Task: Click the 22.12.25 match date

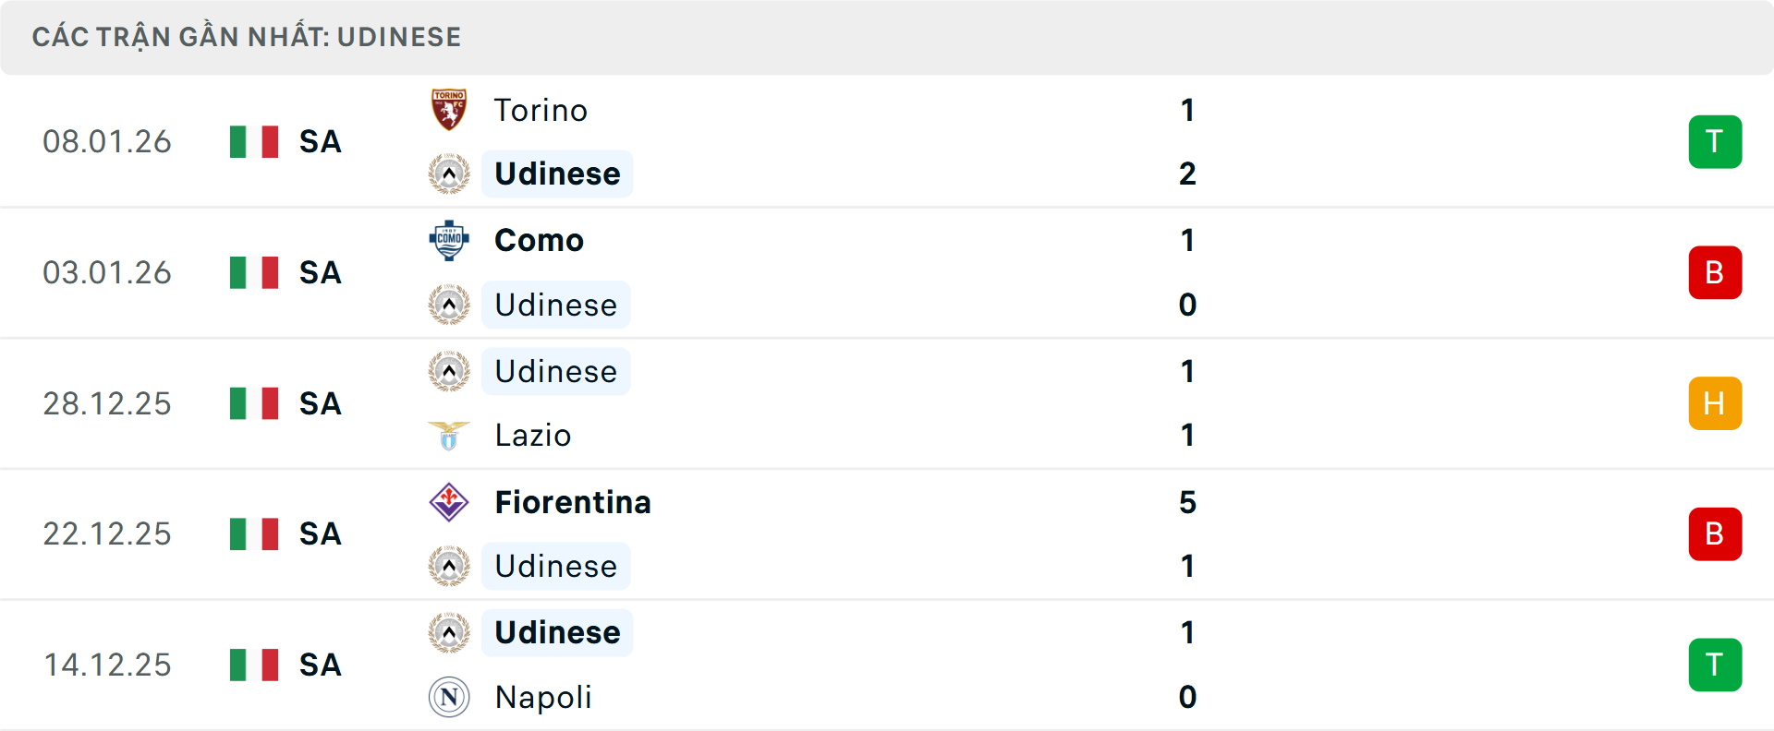Action: tap(107, 533)
